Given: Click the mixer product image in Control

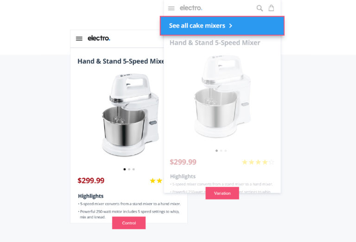Looking at the screenshot, I should [x=130, y=115].
